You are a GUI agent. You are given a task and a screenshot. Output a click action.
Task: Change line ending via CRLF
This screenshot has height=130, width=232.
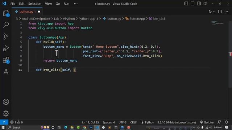click(133, 122)
